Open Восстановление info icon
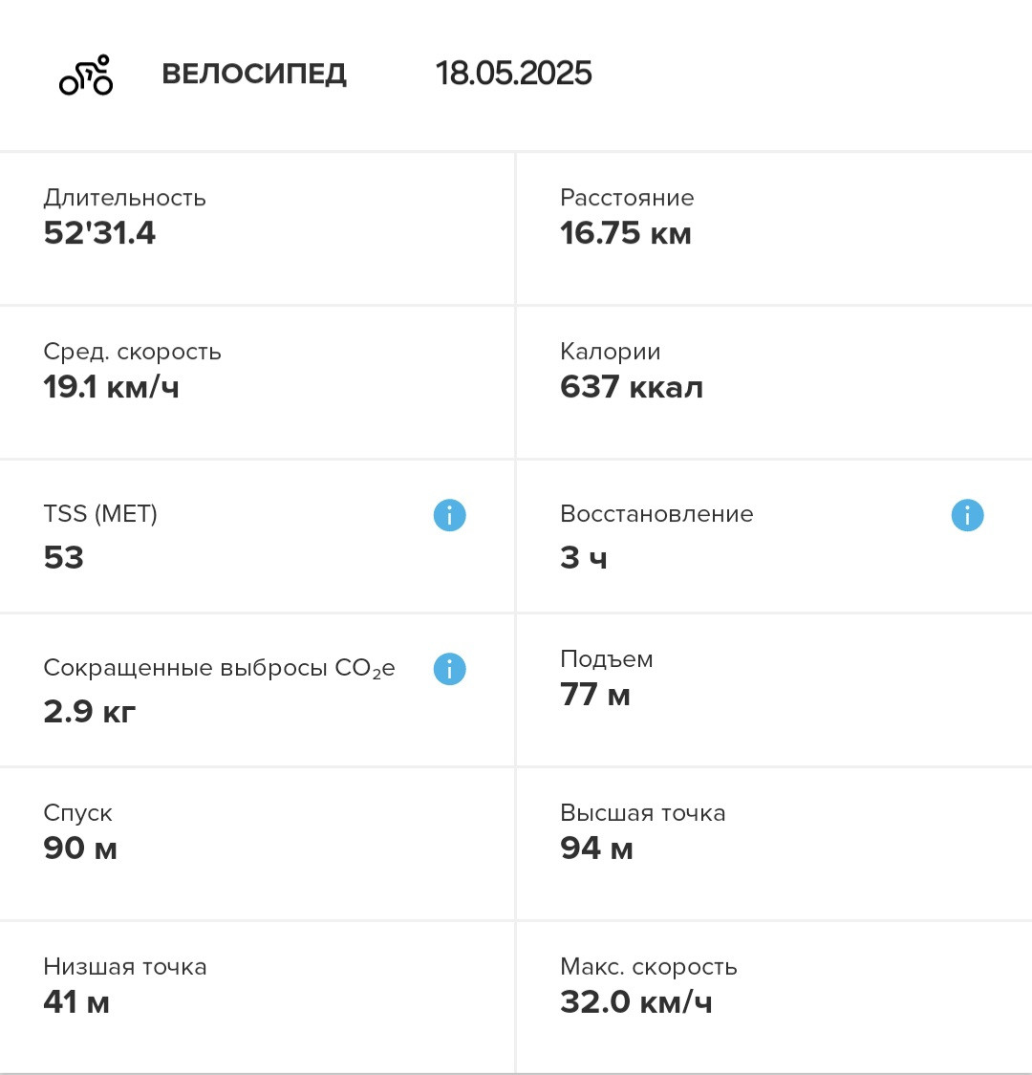 tap(968, 515)
